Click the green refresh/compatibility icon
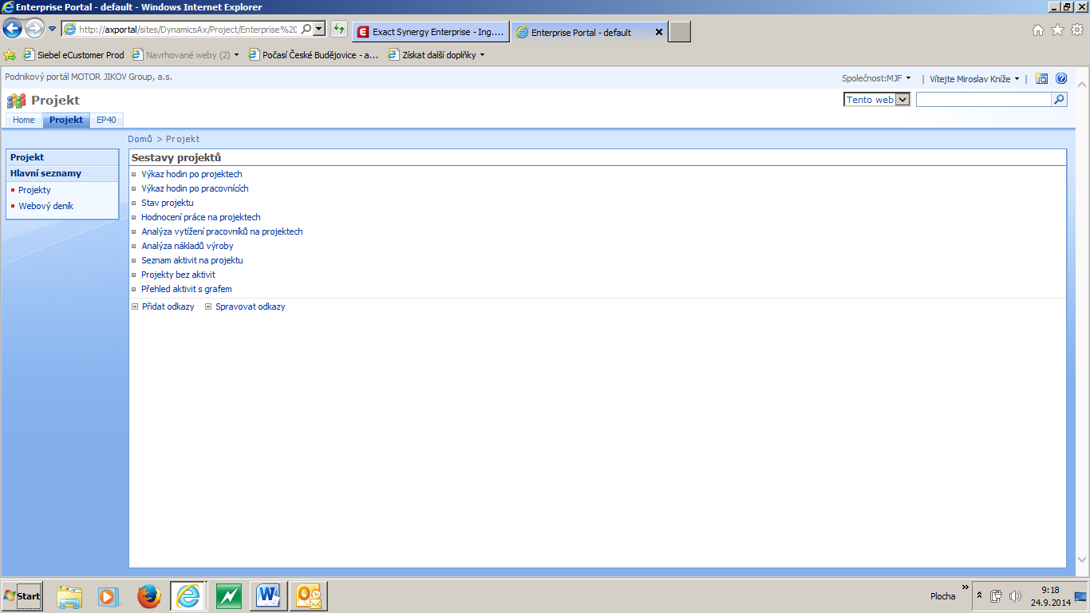1090x613 pixels. pos(339,30)
